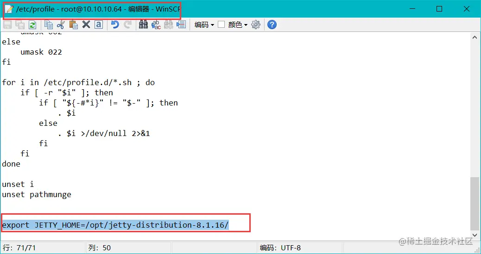Click the vertical scrollbar thumb
The image size is (481, 254).
pyautogui.click(x=474, y=204)
